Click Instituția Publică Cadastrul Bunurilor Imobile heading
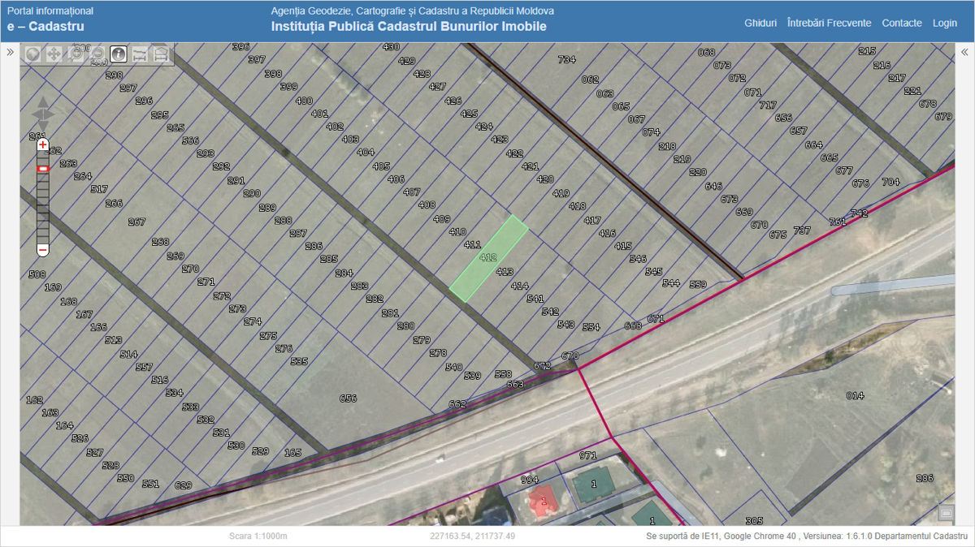 coord(409,27)
